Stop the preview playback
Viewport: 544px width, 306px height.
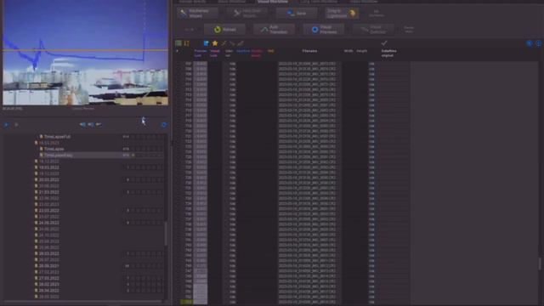point(16,125)
